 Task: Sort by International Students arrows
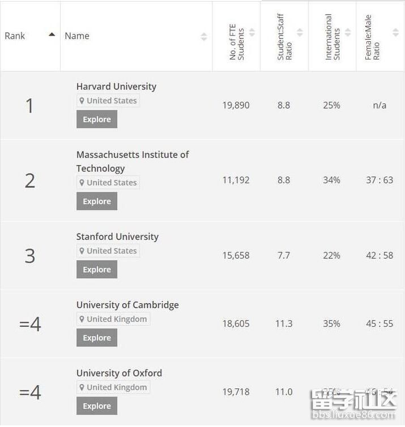pyautogui.click(x=348, y=33)
